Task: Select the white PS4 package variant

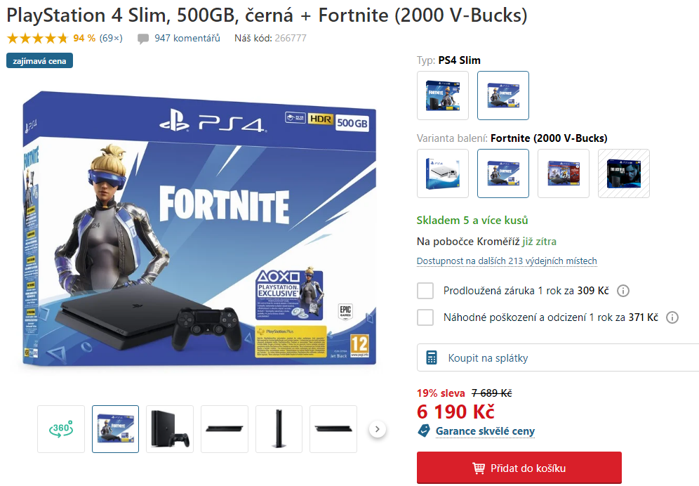Action: (x=443, y=173)
